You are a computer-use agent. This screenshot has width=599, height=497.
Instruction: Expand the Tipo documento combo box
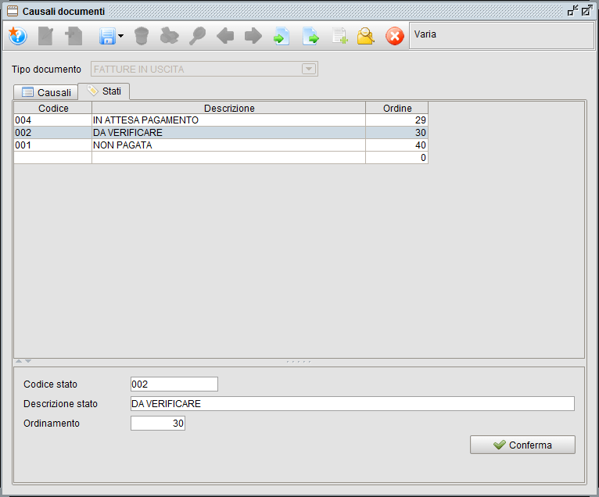click(x=310, y=70)
